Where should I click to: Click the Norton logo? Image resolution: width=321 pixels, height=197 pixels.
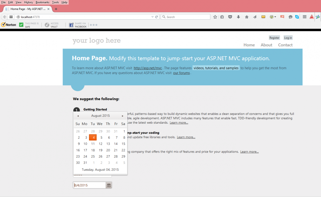pyautogui.click(x=9, y=25)
